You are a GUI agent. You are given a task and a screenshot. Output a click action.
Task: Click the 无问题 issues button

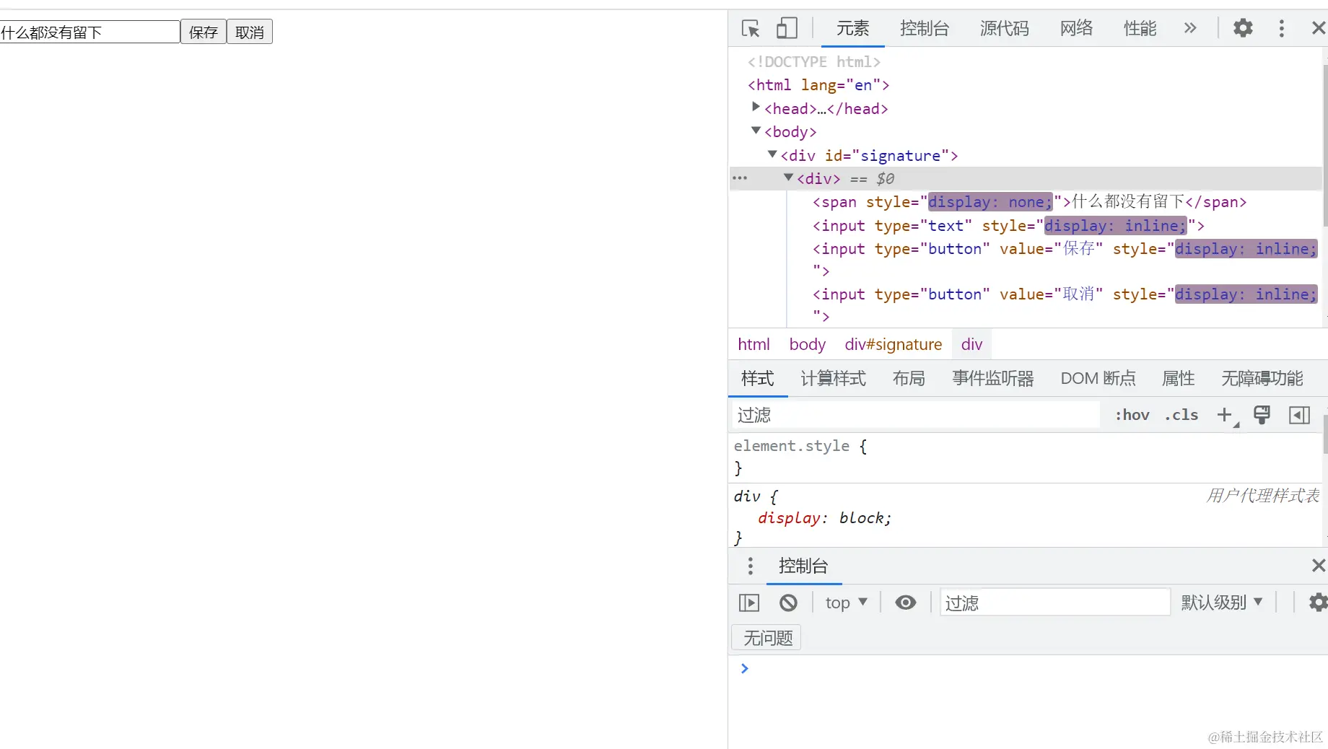(767, 638)
